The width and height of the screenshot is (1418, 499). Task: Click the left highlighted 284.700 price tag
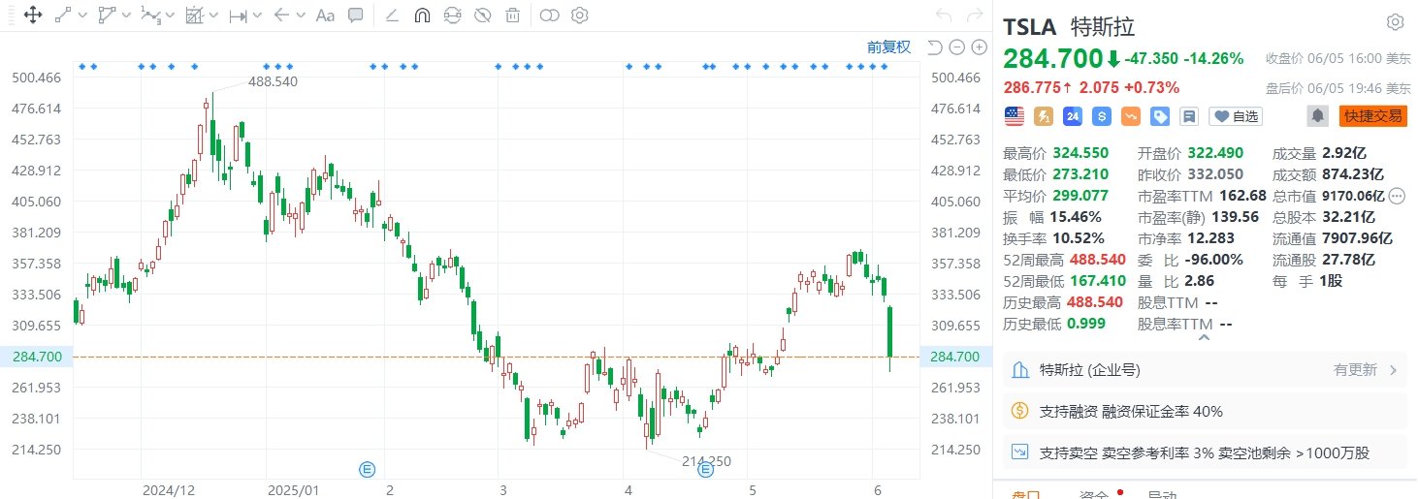point(38,357)
